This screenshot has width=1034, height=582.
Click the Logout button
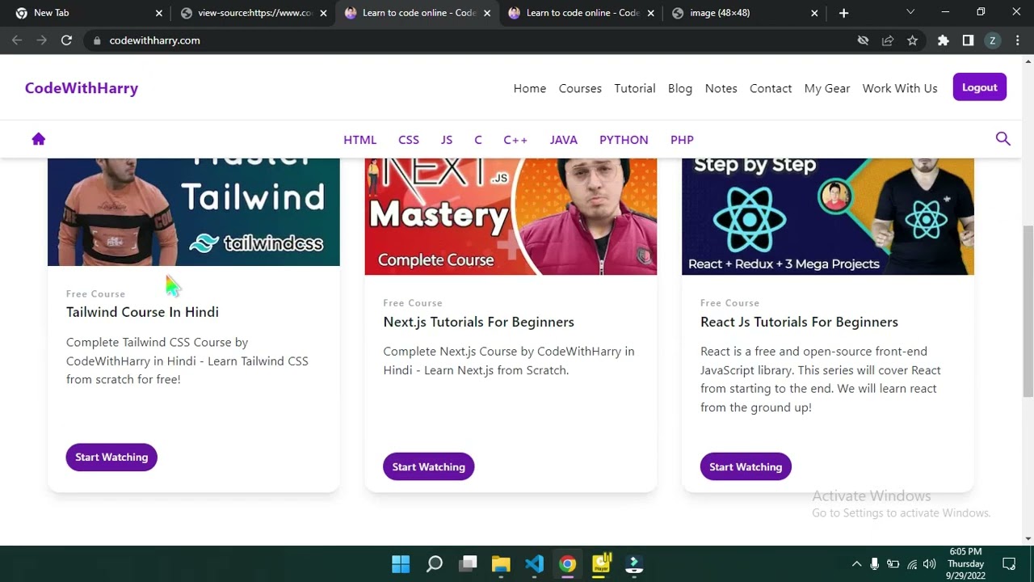click(x=980, y=87)
